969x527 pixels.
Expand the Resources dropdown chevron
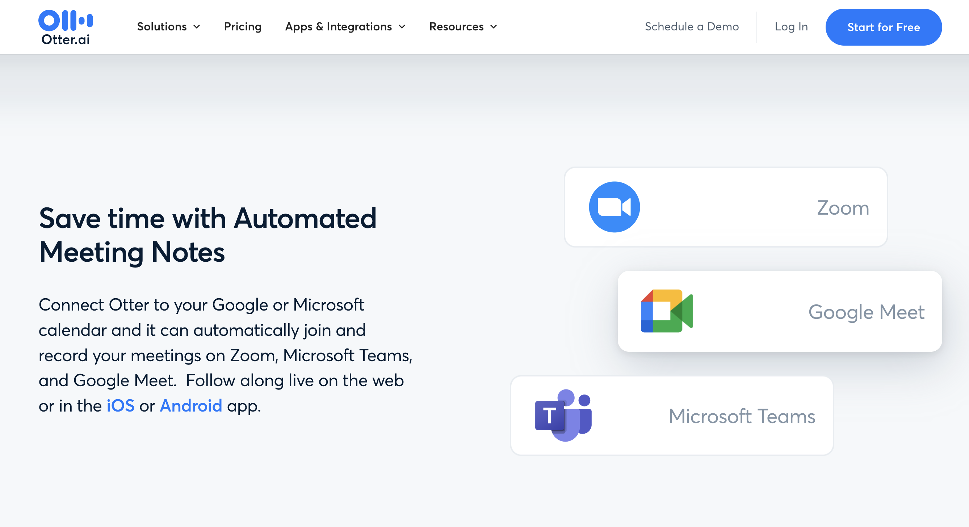494,27
